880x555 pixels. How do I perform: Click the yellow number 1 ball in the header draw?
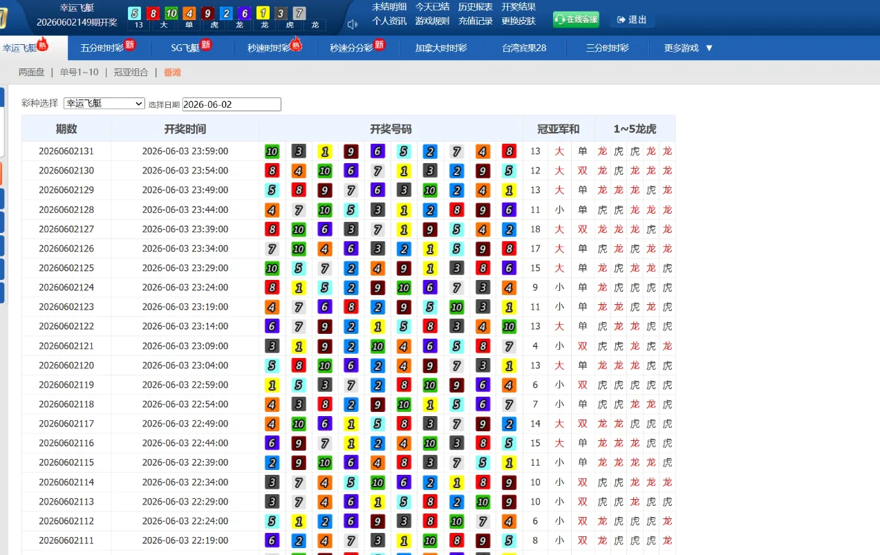pos(263,12)
